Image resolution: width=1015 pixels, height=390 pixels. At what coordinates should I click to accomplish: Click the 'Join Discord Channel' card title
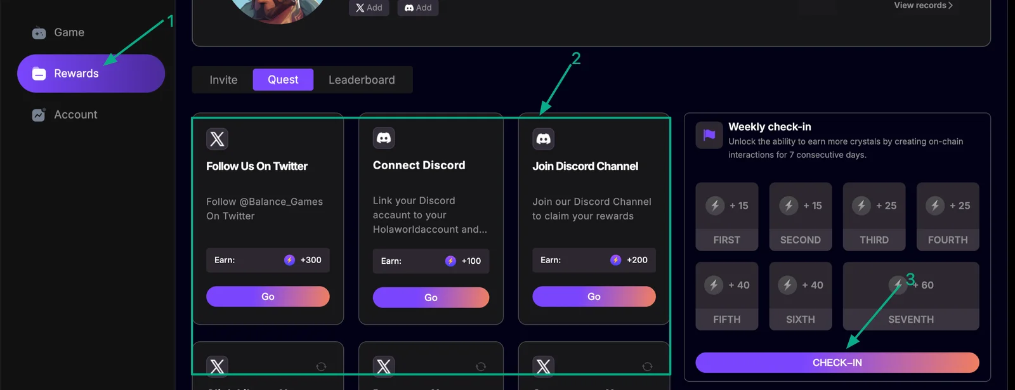click(x=586, y=166)
